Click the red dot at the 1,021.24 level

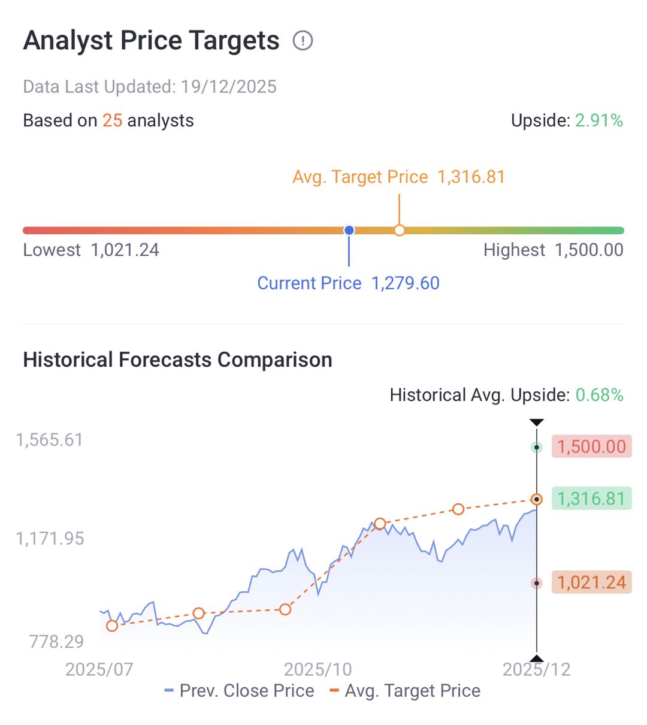pyautogui.click(x=537, y=583)
